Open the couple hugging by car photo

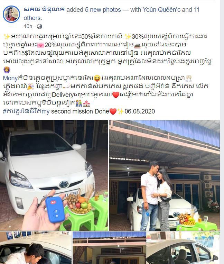pyautogui.click(x=165, y=175)
